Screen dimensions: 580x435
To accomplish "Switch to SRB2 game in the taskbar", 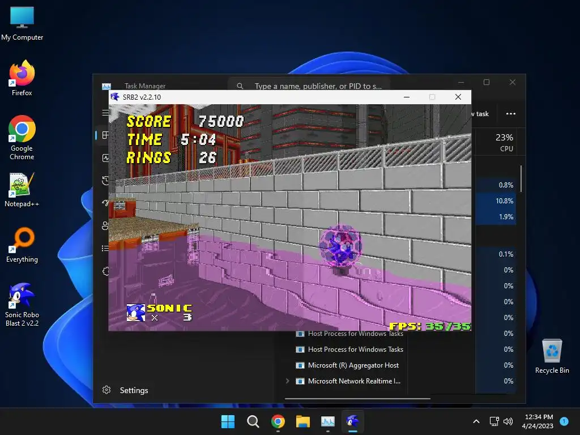I will [x=353, y=421].
